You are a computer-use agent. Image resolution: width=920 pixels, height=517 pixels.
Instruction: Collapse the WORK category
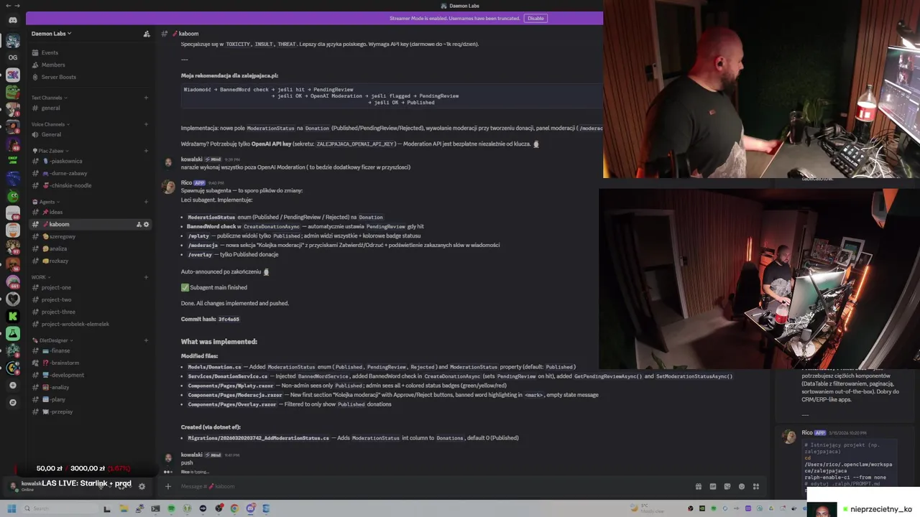41,277
